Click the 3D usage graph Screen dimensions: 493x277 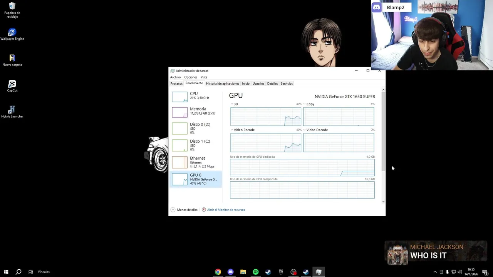coord(266,117)
